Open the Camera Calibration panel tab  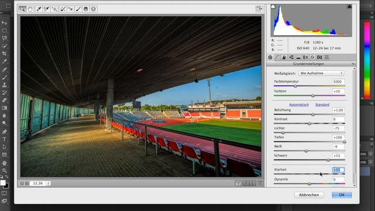pyautogui.click(x=319, y=57)
